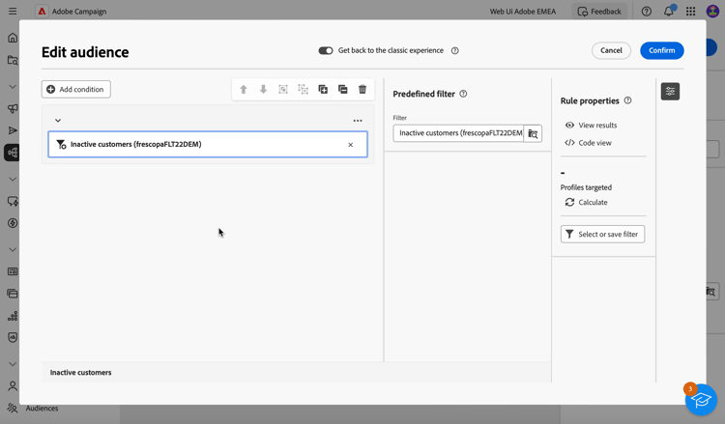The image size is (725, 424).
Task: Click the Confirm button
Action: click(661, 50)
